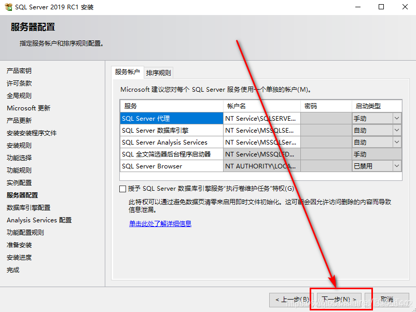
Task: Click account name NT AUTHORITY\LOCA... cell
Action: pyautogui.click(x=262, y=166)
